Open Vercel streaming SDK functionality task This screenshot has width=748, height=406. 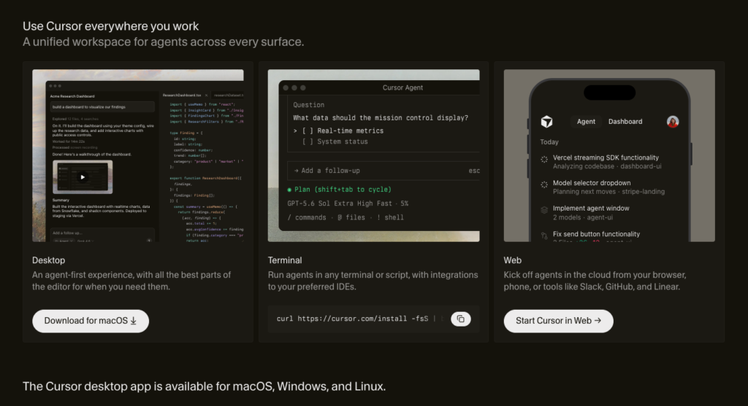pos(606,162)
